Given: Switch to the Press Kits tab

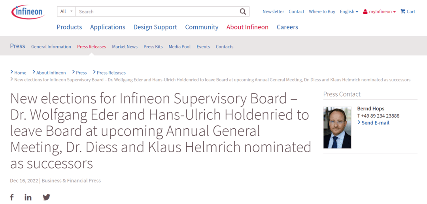Looking at the screenshot, I should click(153, 47).
